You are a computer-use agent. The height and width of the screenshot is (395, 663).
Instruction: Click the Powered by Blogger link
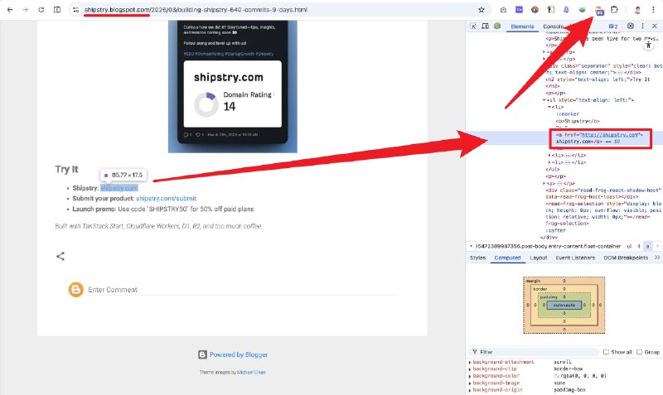[x=238, y=354]
